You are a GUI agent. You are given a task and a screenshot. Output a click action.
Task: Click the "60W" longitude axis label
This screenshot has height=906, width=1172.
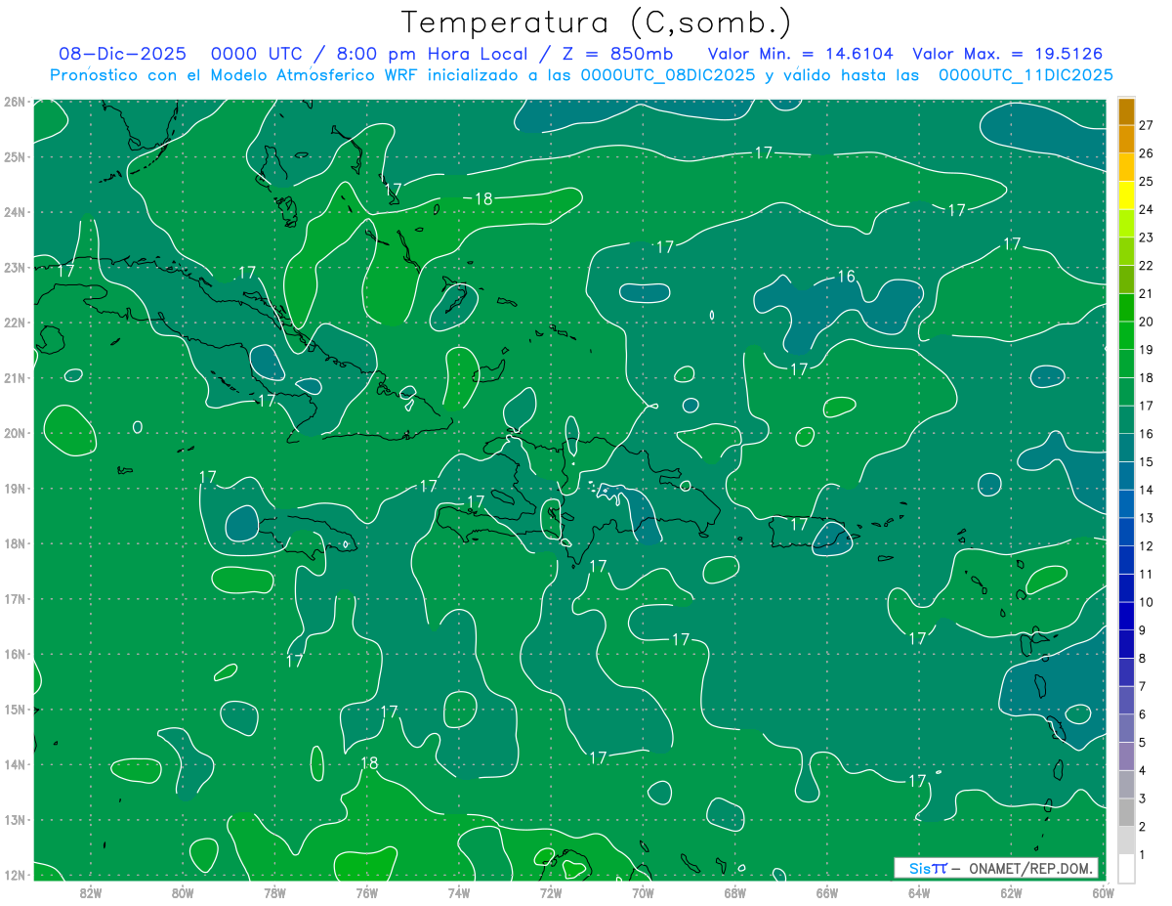click(x=1103, y=892)
